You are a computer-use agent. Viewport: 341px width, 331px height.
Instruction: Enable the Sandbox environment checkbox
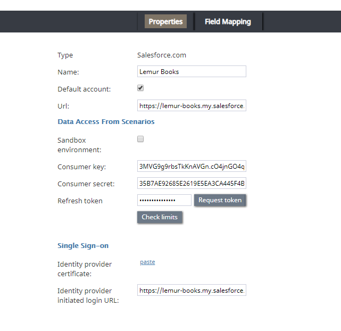[x=140, y=139]
